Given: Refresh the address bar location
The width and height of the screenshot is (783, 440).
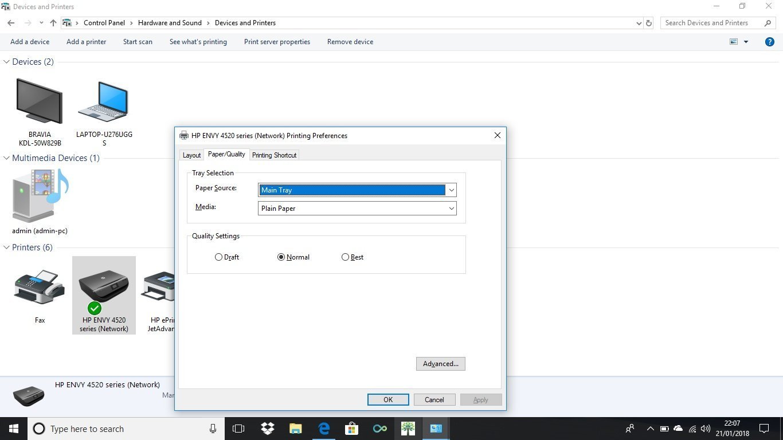Looking at the screenshot, I should 649,23.
